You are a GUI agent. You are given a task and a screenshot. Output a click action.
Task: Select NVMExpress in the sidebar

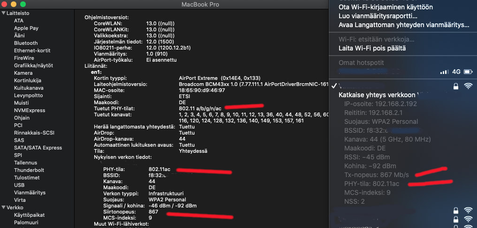pos(30,110)
